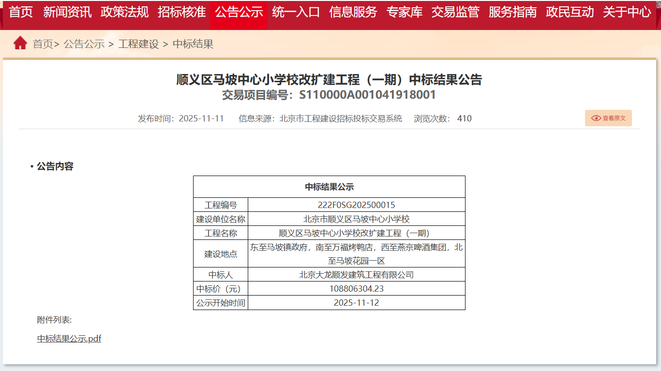Select project number S110000A001041918001
This screenshot has width=661, height=371.
(x=367, y=95)
